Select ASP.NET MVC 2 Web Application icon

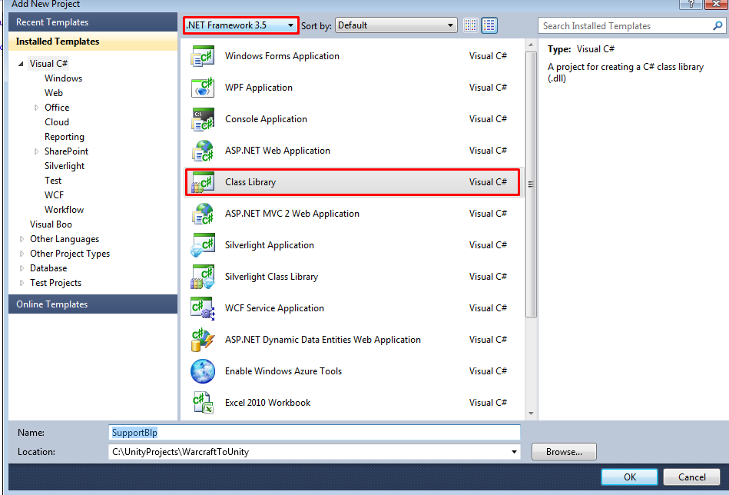click(x=203, y=214)
